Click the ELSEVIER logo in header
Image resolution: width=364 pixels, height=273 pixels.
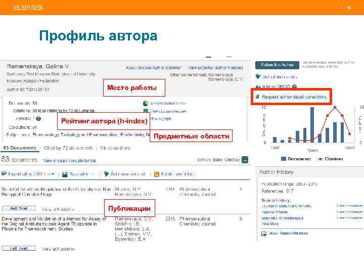28,8
